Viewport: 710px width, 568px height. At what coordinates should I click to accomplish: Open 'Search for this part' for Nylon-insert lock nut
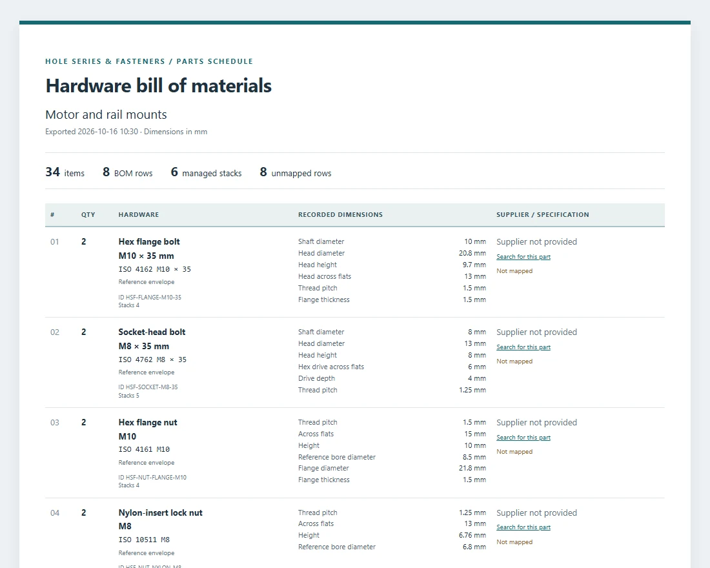point(523,527)
